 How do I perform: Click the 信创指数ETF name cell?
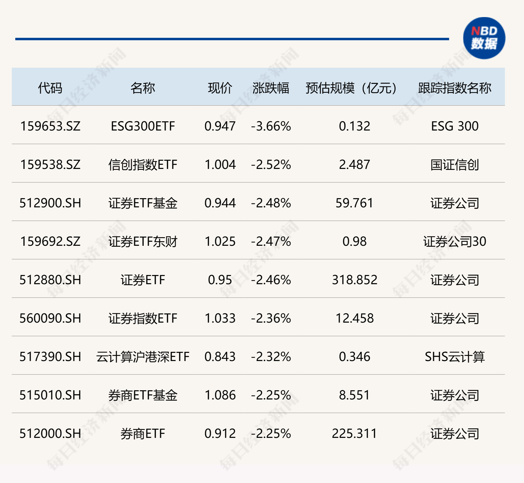coord(143,165)
